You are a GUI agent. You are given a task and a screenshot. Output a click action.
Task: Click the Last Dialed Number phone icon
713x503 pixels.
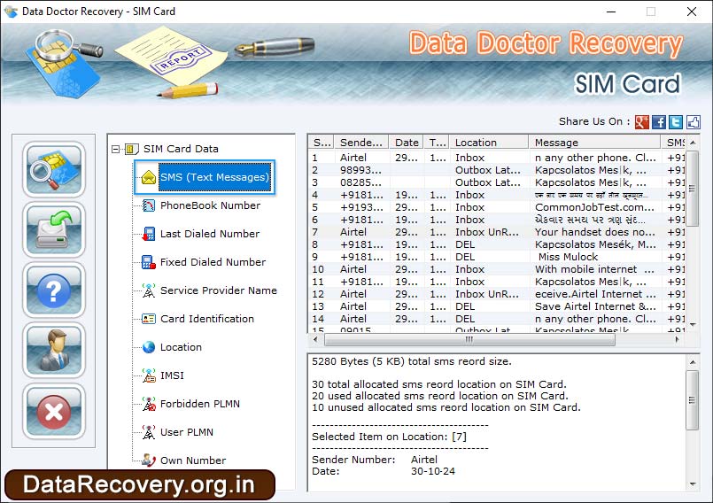[149, 234]
